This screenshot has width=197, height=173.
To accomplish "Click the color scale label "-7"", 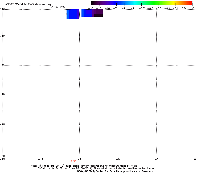I will (x=115, y=9).
